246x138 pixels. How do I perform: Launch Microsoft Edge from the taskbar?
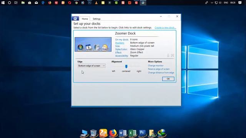[43, 3]
